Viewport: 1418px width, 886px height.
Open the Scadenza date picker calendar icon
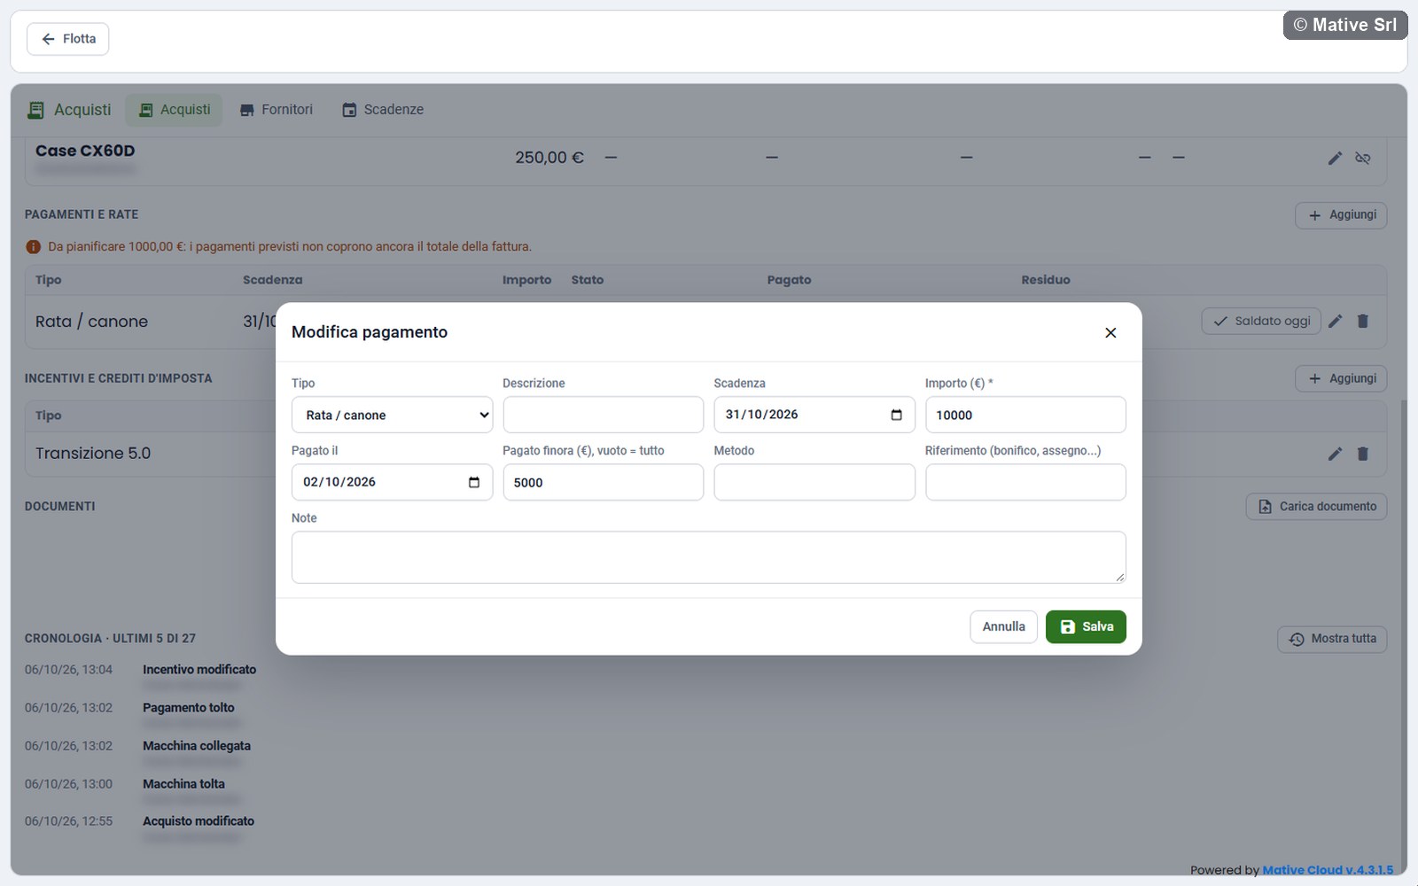[x=896, y=415]
